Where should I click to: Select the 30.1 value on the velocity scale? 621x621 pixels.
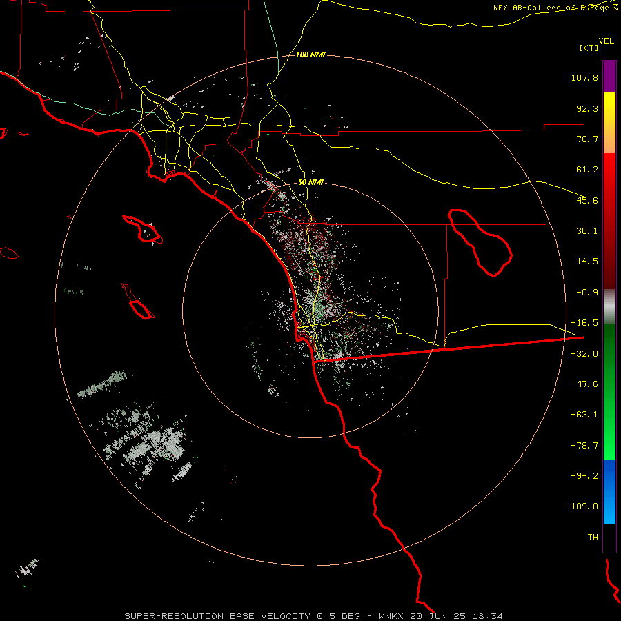(x=587, y=231)
